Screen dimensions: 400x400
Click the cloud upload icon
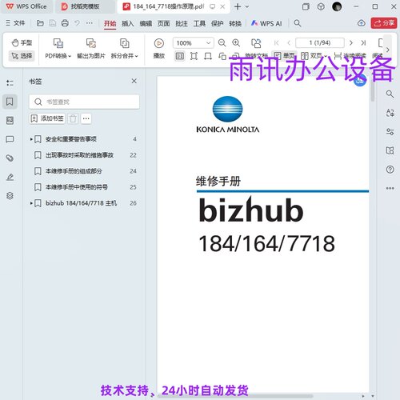pos(362,23)
